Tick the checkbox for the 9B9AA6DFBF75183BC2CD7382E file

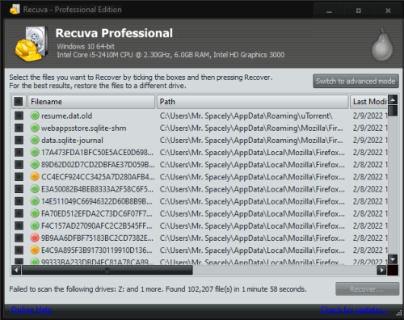click(19, 238)
